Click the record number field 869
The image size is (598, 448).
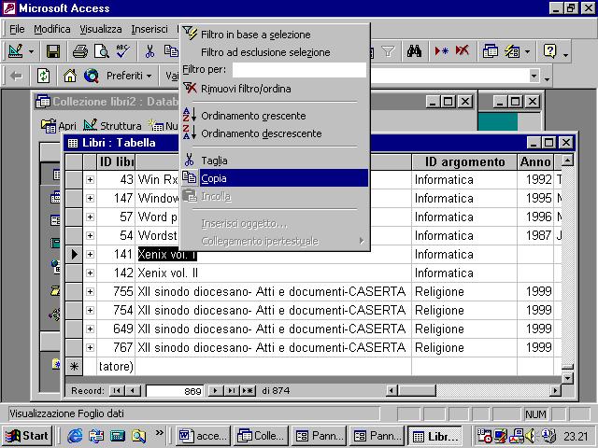[x=175, y=391]
